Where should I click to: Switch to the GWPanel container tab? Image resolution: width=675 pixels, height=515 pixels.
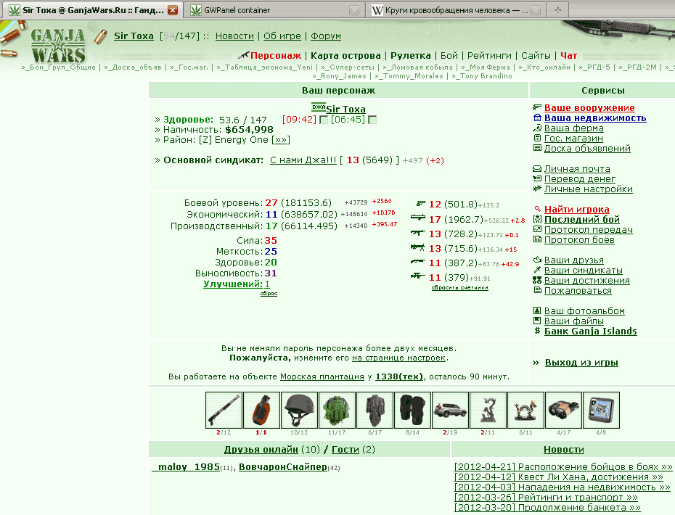274,10
